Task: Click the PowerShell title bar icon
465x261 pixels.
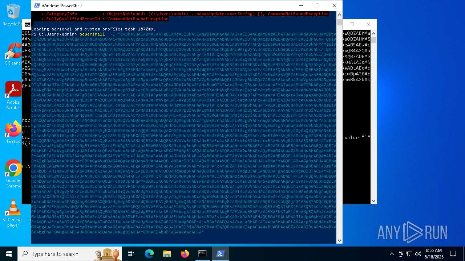Action: pos(37,5)
